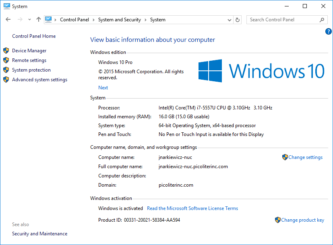The image size is (333, 245).
Task: Open Security and Maintenance under See also
Action: pyautogui.click(x=39, y=233)
